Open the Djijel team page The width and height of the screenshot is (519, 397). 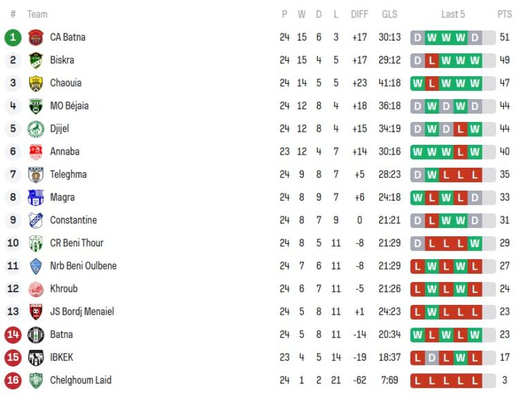(x=60, y=129)
